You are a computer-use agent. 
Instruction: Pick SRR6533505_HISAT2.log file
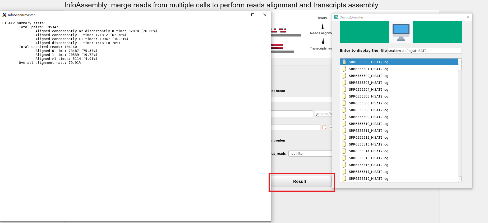coord(399,96)
